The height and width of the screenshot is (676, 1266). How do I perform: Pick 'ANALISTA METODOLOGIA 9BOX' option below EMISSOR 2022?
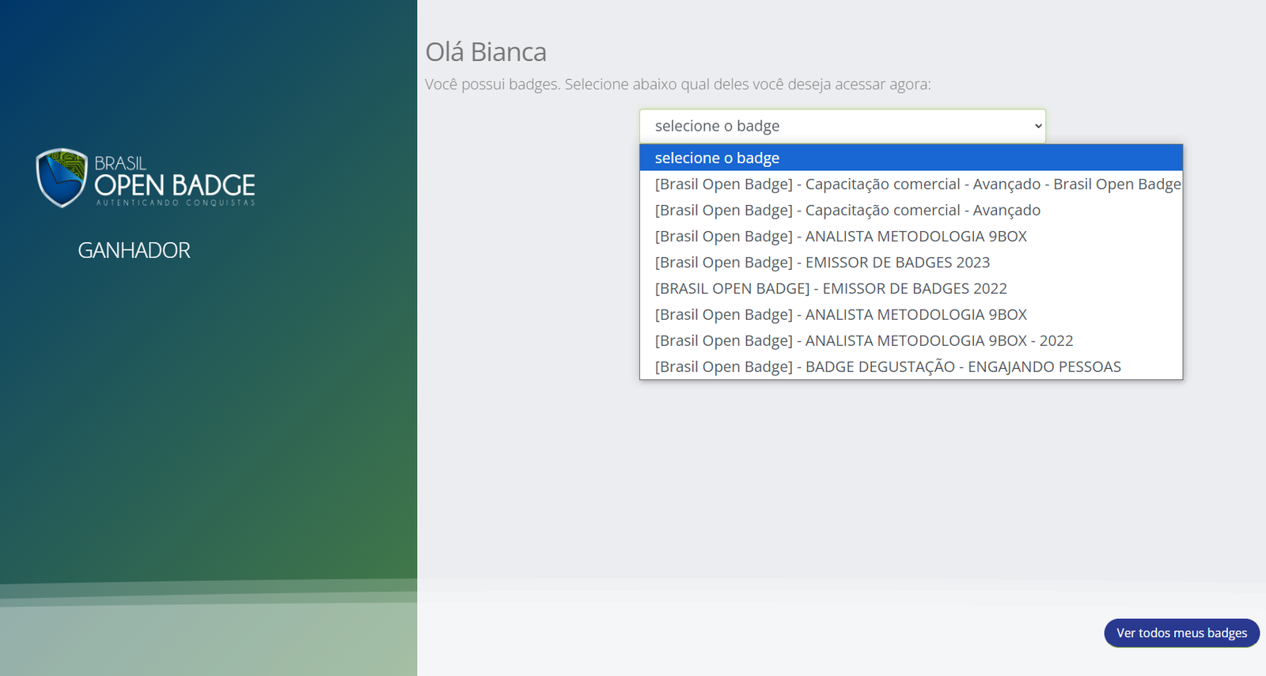pos(911,314)
